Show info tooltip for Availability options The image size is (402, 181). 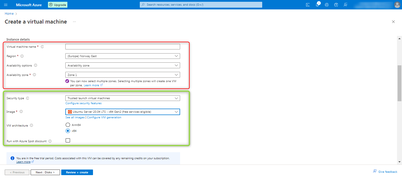36,66
